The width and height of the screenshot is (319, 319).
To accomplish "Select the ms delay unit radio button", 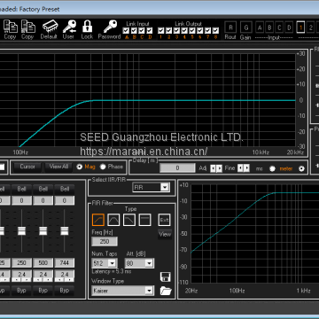I will coord(272,168).
